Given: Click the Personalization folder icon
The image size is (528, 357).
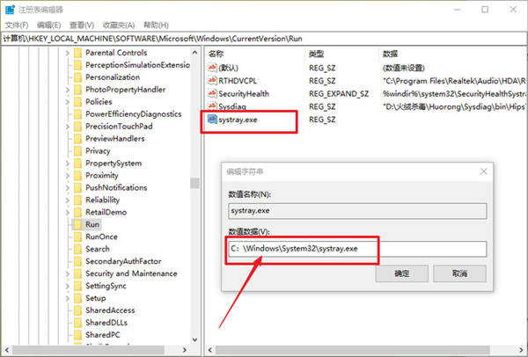Looking at the screenshot, I should point(77,77).
